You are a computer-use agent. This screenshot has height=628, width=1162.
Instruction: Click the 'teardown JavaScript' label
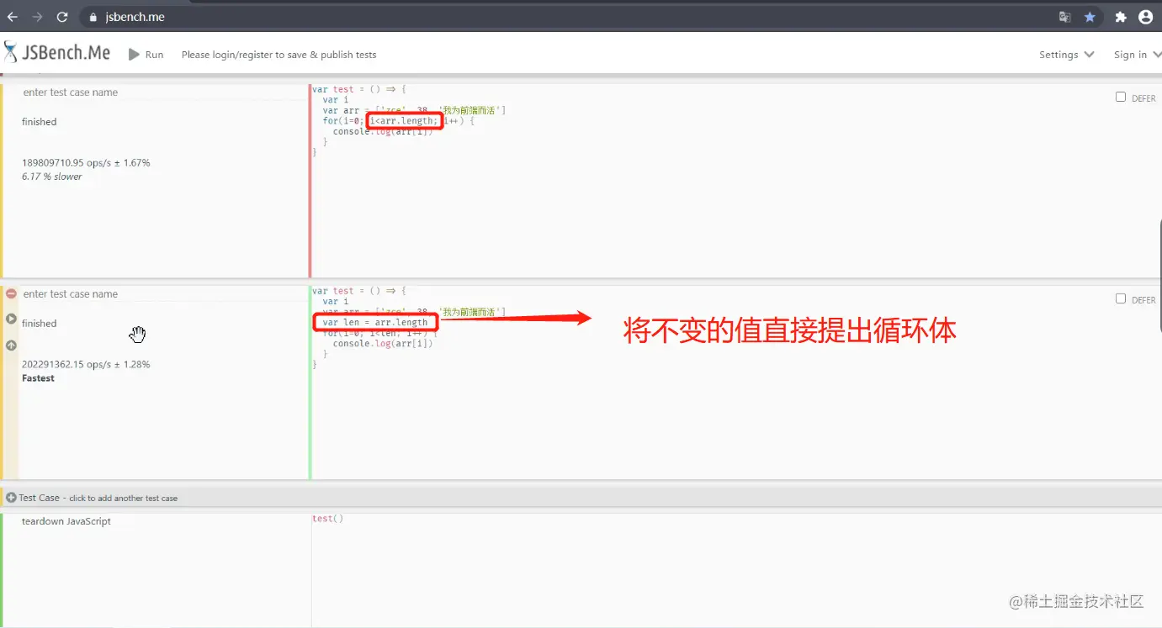click(66, 521)
